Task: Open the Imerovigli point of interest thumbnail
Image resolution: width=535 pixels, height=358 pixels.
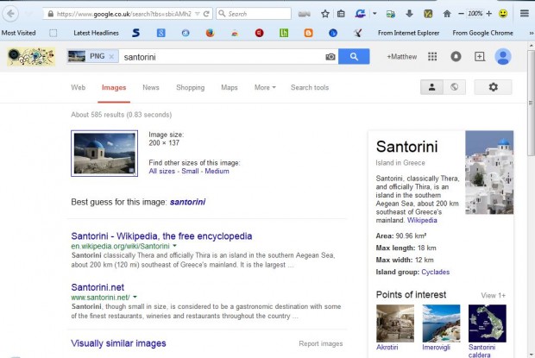Action: 441,323
